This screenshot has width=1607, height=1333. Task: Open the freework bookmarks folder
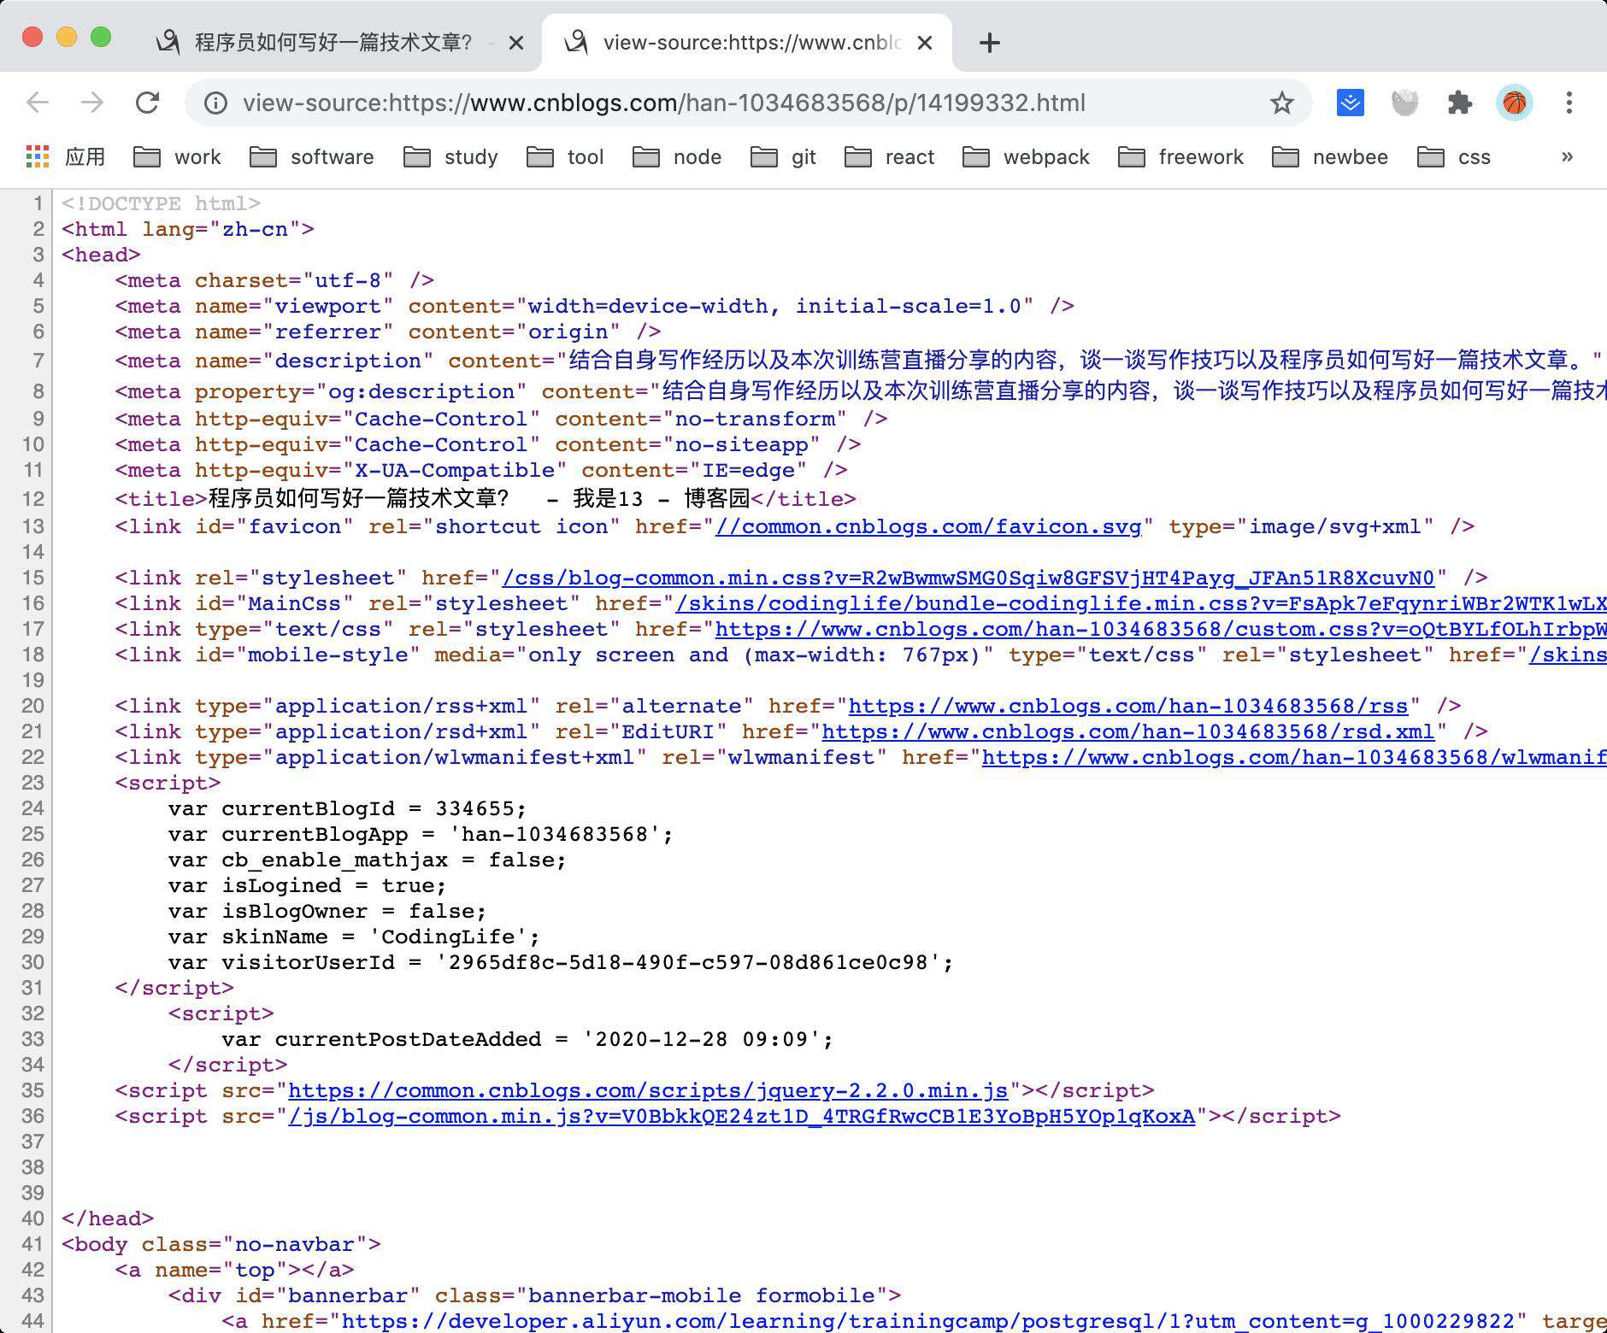(1181, 157)
